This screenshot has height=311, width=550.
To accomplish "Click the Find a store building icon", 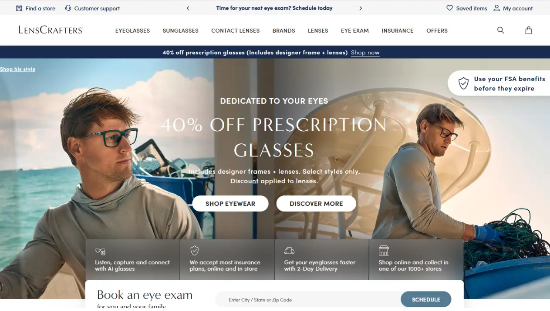I will tap(19, 8).
